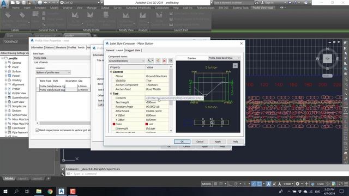Open the Annotate ribbon tab
Image resolution: width=349 pixels, height=196 pixels.
point(40,8)
